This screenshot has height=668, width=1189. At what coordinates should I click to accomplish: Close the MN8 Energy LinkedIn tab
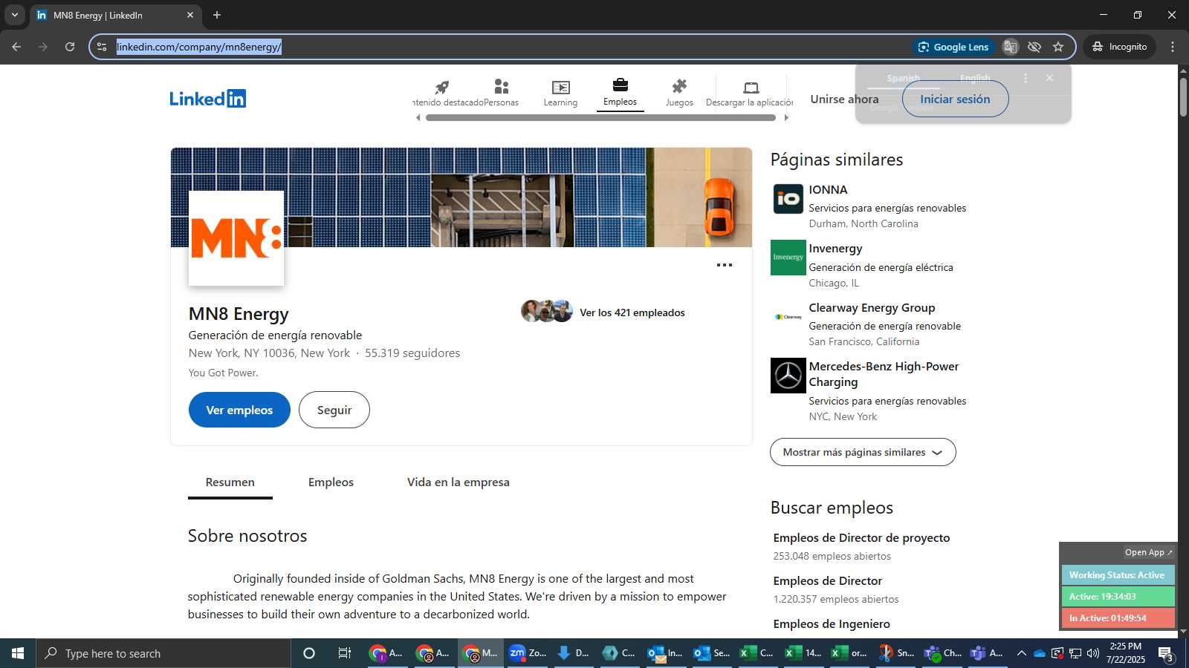click(x=190, y=15)
